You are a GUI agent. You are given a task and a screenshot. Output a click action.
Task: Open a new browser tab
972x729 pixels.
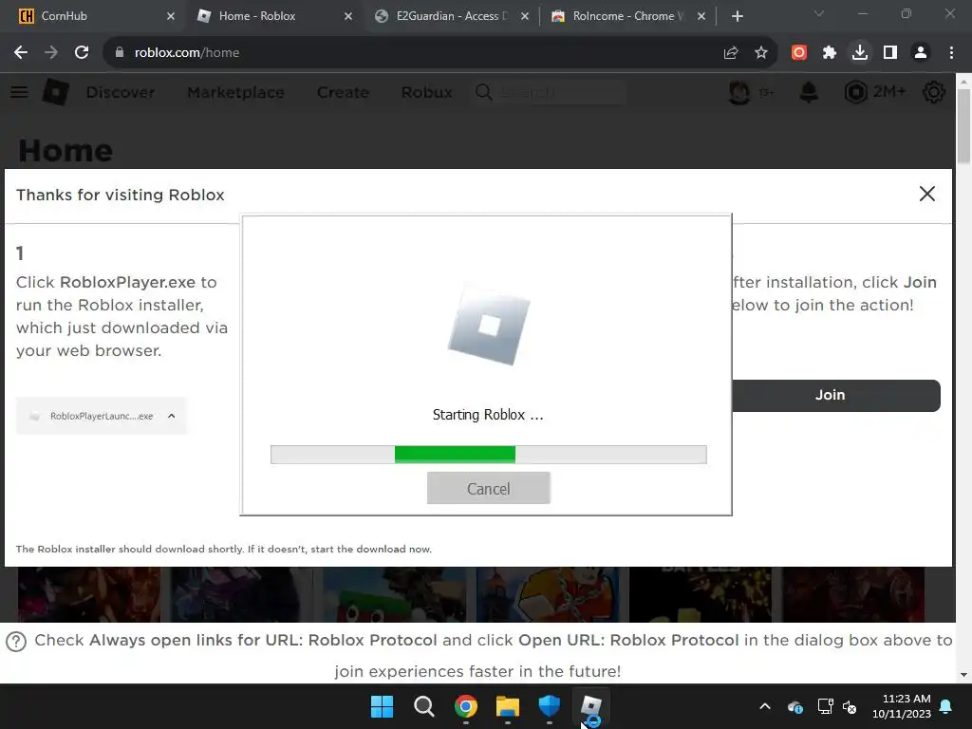[x=737, y=16]
